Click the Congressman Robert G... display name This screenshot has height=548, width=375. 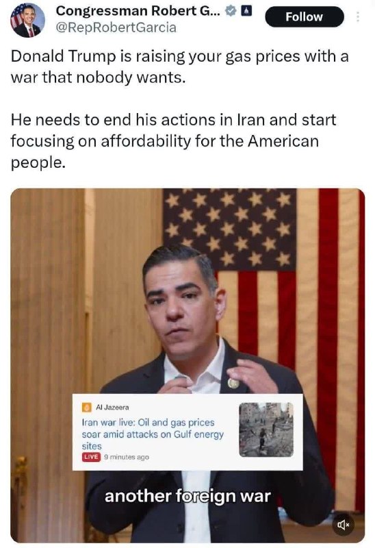138,11
